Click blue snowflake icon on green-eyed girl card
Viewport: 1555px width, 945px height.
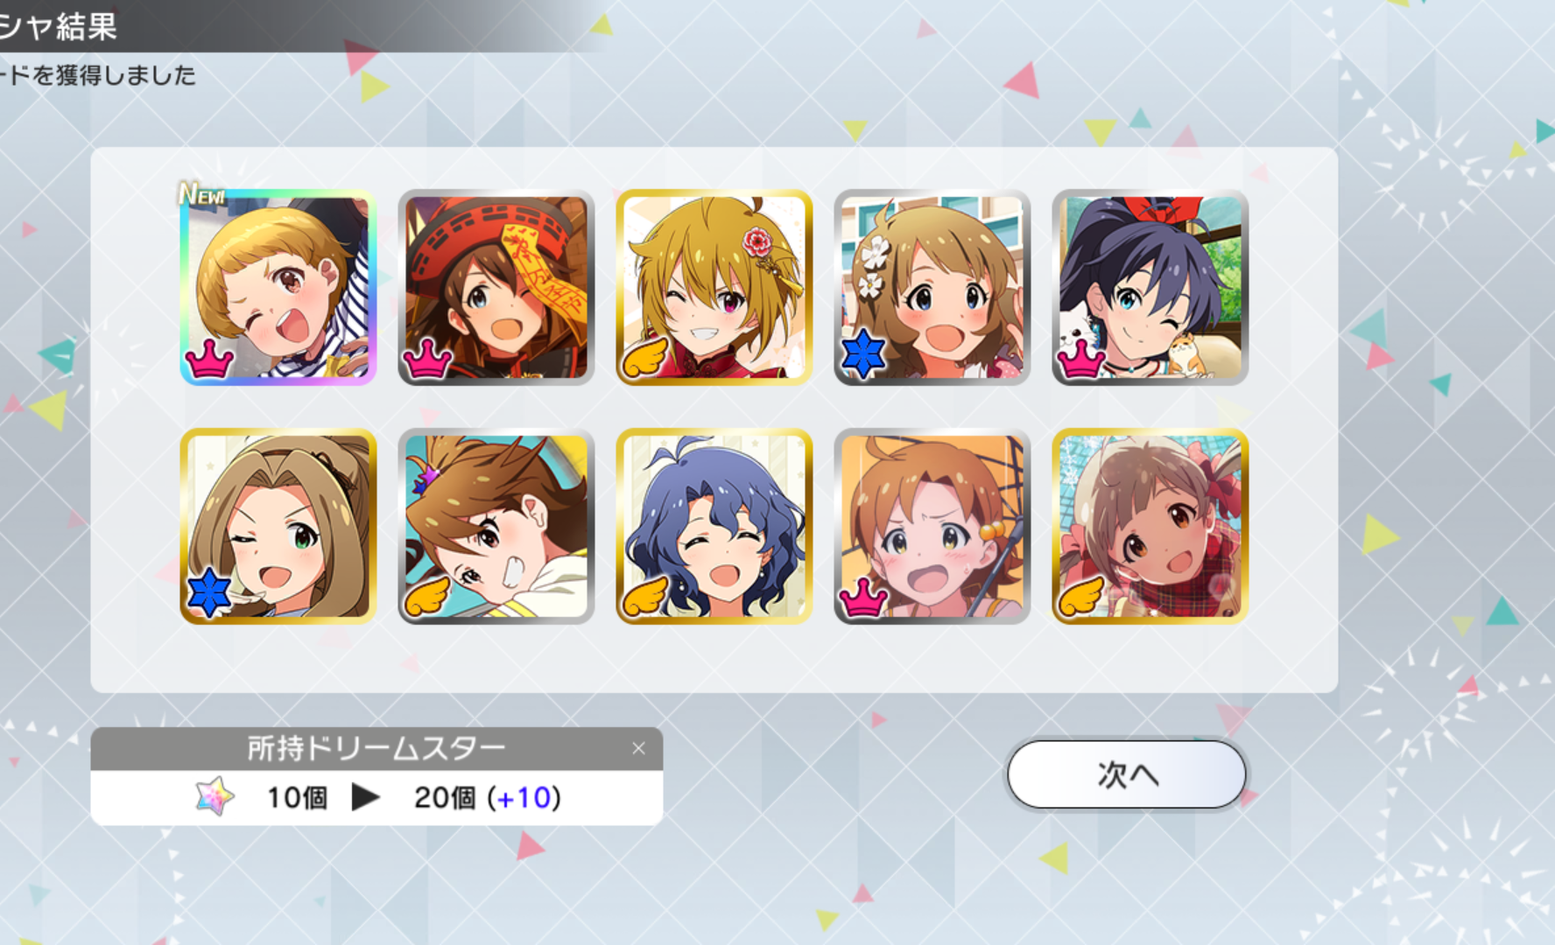pos(209,594)
